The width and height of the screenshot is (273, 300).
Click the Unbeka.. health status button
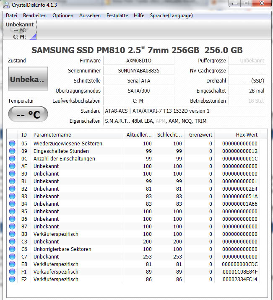[28, 79]
